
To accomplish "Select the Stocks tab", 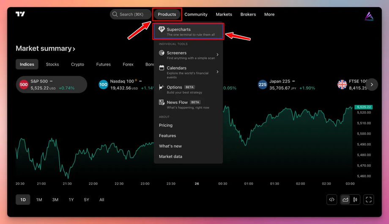I will coord(52,64).
